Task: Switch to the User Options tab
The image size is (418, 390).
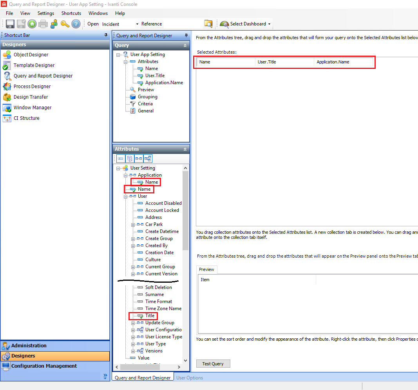Action: coord(190,378)
